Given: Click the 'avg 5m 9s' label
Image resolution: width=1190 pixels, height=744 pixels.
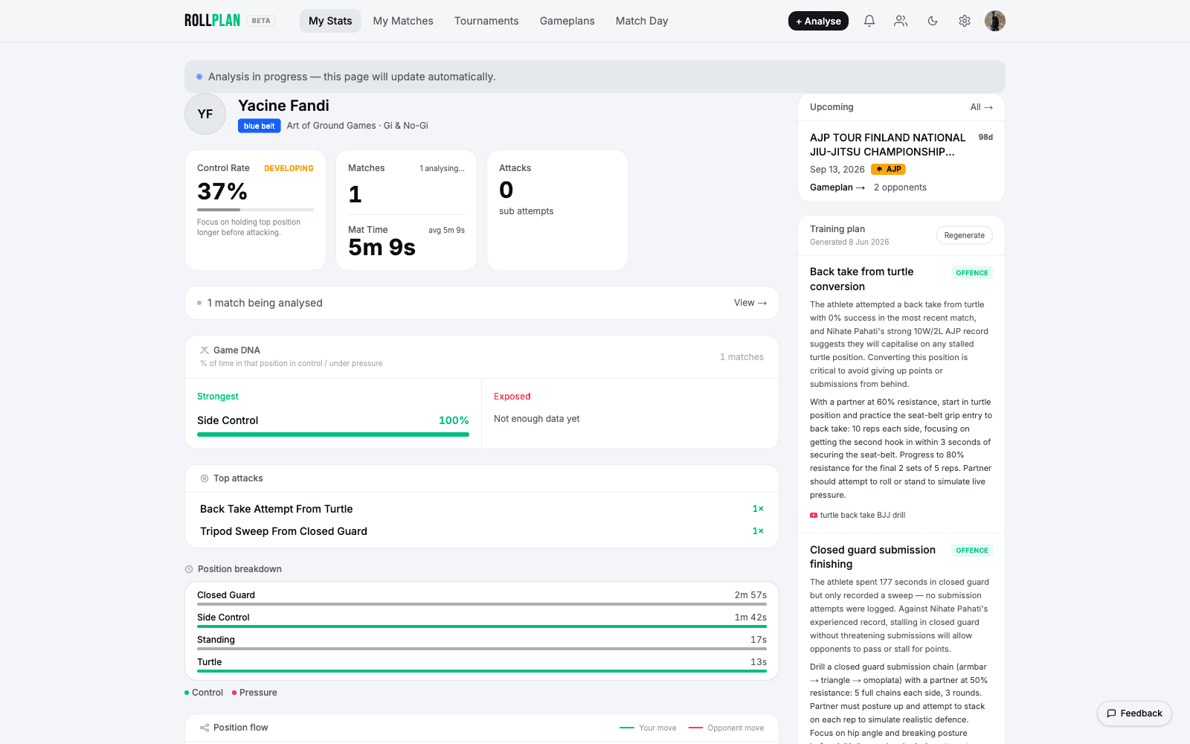Looking at the screenshot, I should [446, 230].
